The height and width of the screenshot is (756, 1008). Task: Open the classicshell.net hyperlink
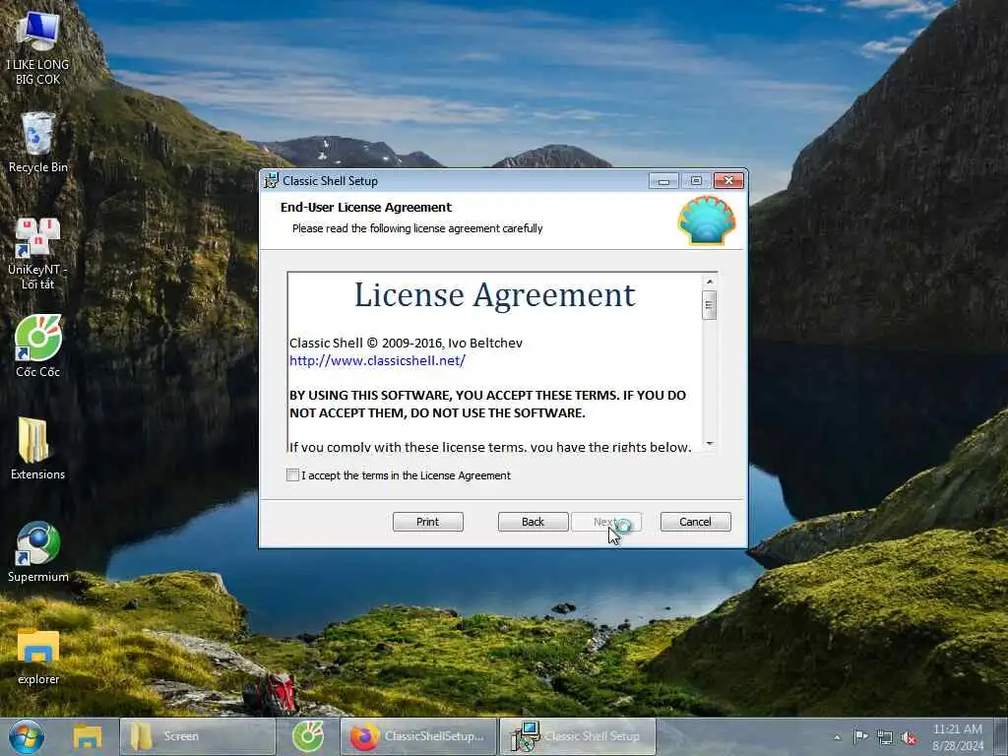377,360
